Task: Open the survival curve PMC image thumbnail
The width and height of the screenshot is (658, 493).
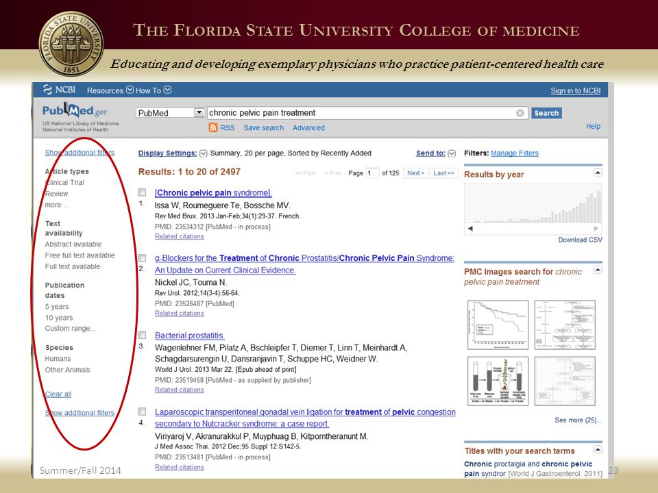Action: pos(498,325)
